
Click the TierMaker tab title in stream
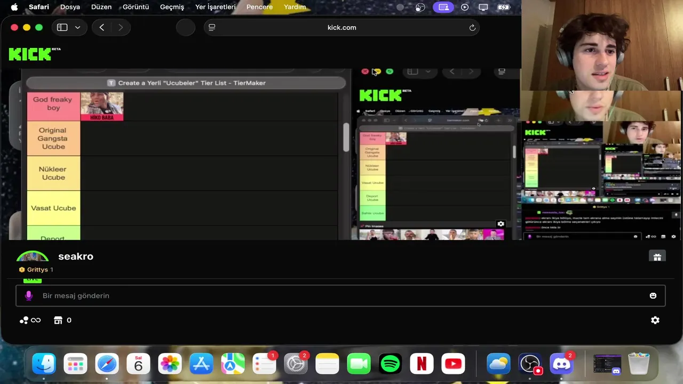click(186, 83)
